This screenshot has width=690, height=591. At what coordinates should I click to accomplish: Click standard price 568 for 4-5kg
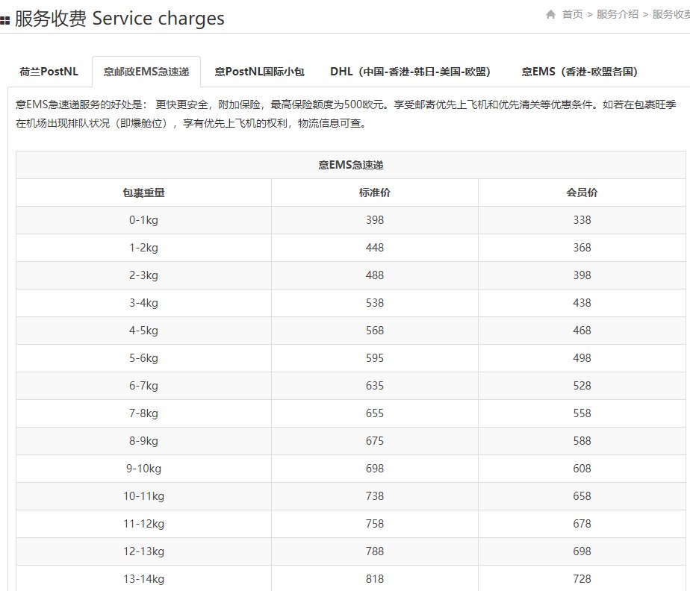pos(374,331)
